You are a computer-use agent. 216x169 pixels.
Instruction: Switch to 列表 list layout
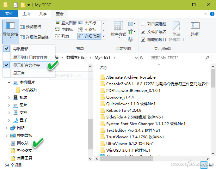coord(62,36)
